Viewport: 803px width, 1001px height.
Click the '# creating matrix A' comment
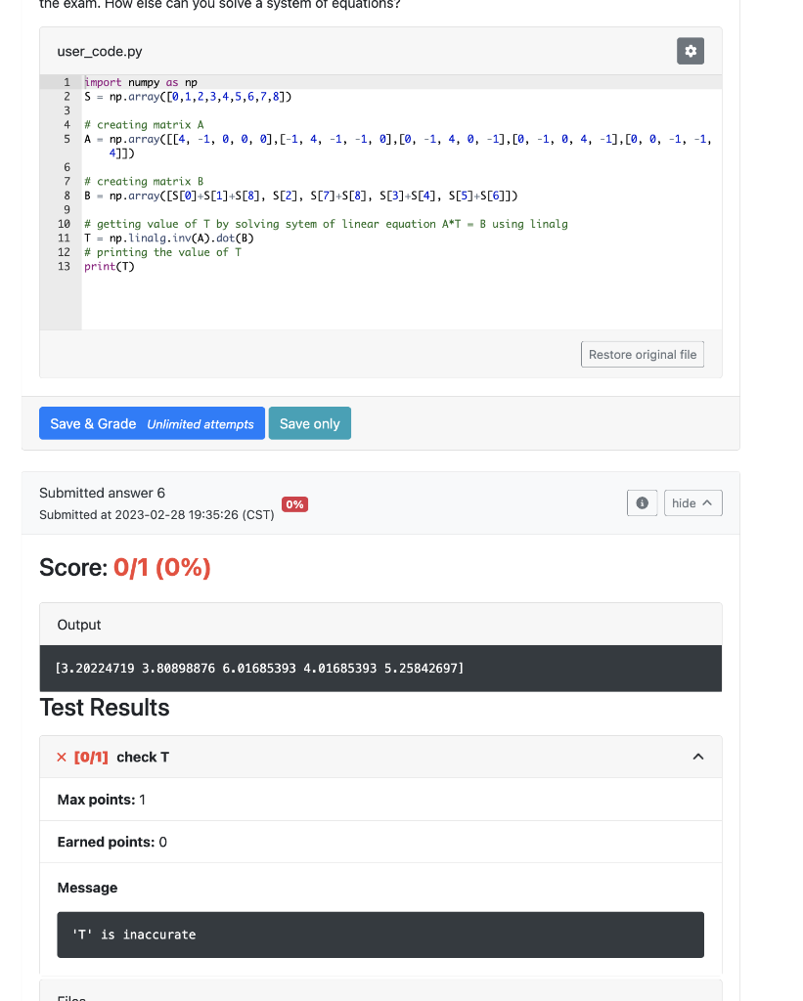tap(144, 125)
